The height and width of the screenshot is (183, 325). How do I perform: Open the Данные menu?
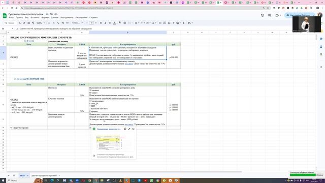coord(54,18)
